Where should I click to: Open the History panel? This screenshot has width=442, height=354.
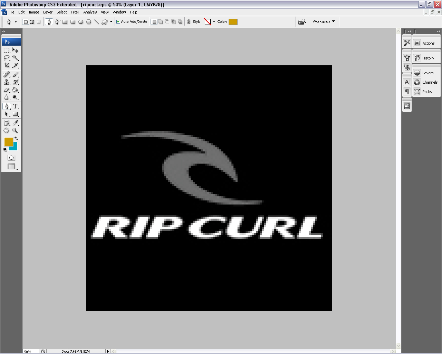pyautogui.click(x=426, y=58)
